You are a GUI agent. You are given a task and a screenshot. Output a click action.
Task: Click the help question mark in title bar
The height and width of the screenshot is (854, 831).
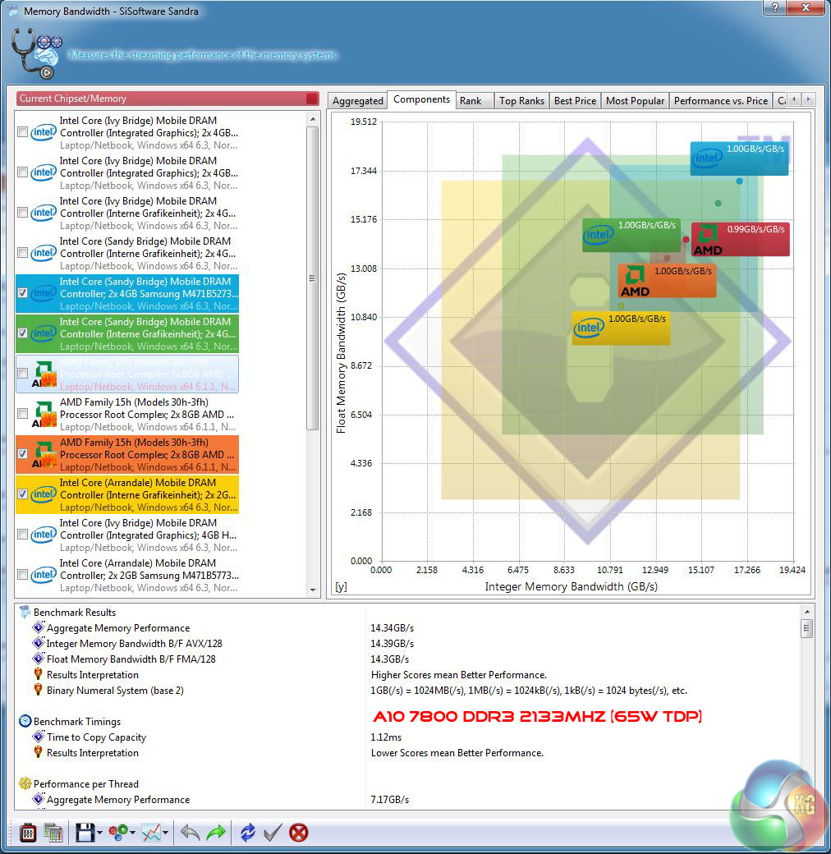coord(775,7)
